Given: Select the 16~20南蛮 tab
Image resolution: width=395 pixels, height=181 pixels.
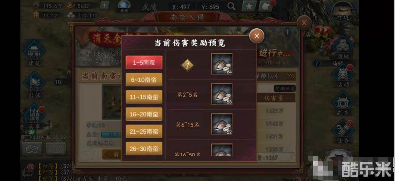Looking at the screenshot, I should pos(144,114).
